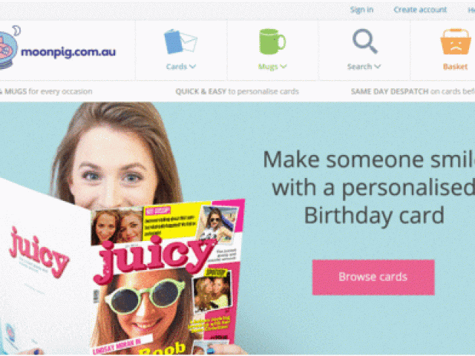Click the Moonpig pig logo

pyautogui.click(x=8, y=47)
